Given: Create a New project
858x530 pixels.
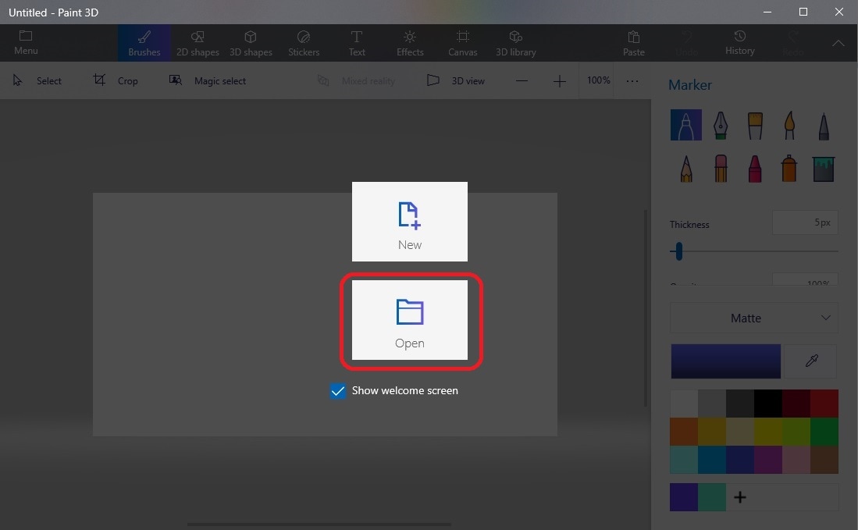Looking at the screenshot, I should (x=410, y=222).
